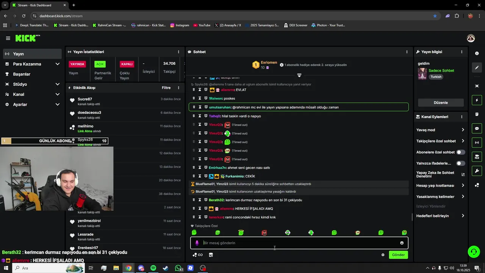This screenshot has width=485, height=273.
Task: Bookmark this page with star icon
Action: [435, 16]
